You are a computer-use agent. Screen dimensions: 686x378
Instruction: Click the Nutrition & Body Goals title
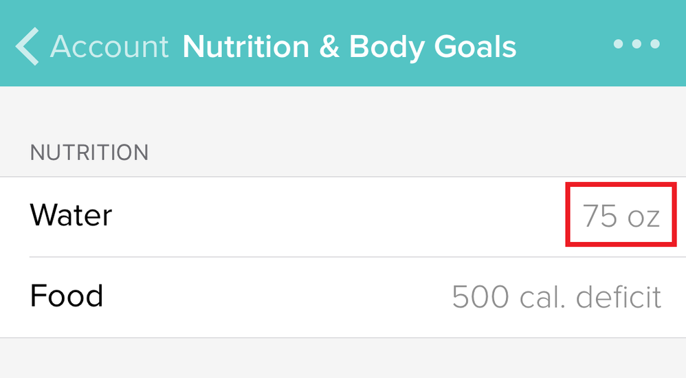point(349,46)
